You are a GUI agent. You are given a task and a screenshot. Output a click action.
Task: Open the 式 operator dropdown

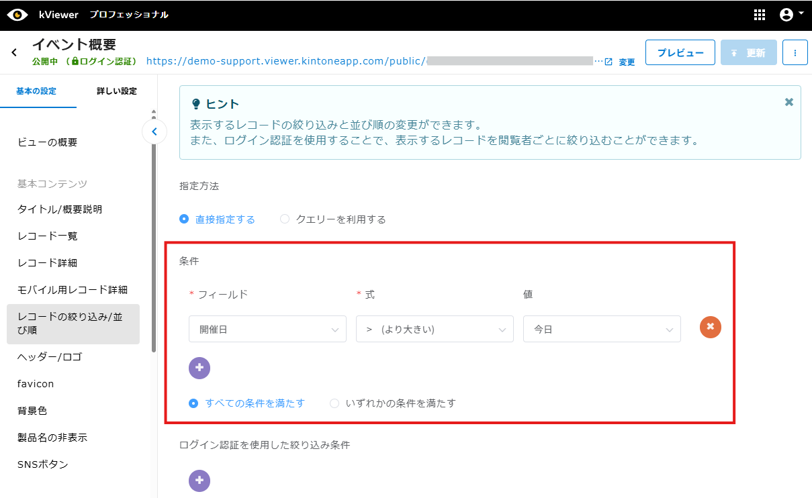(435, 329)
